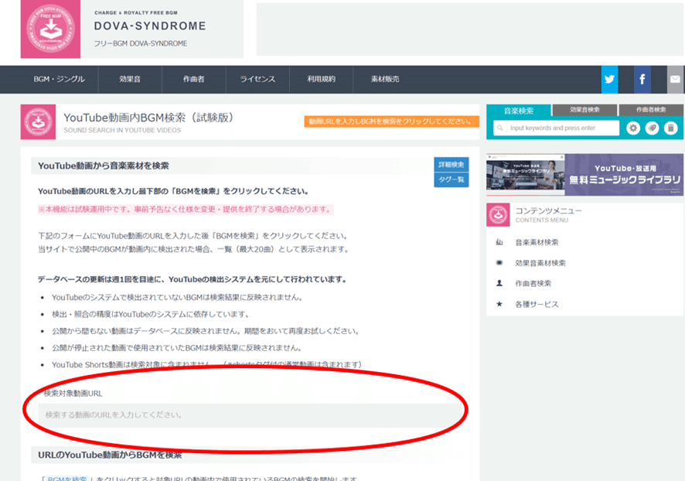Click the 検索対象動画URL label

pos(73,393)
